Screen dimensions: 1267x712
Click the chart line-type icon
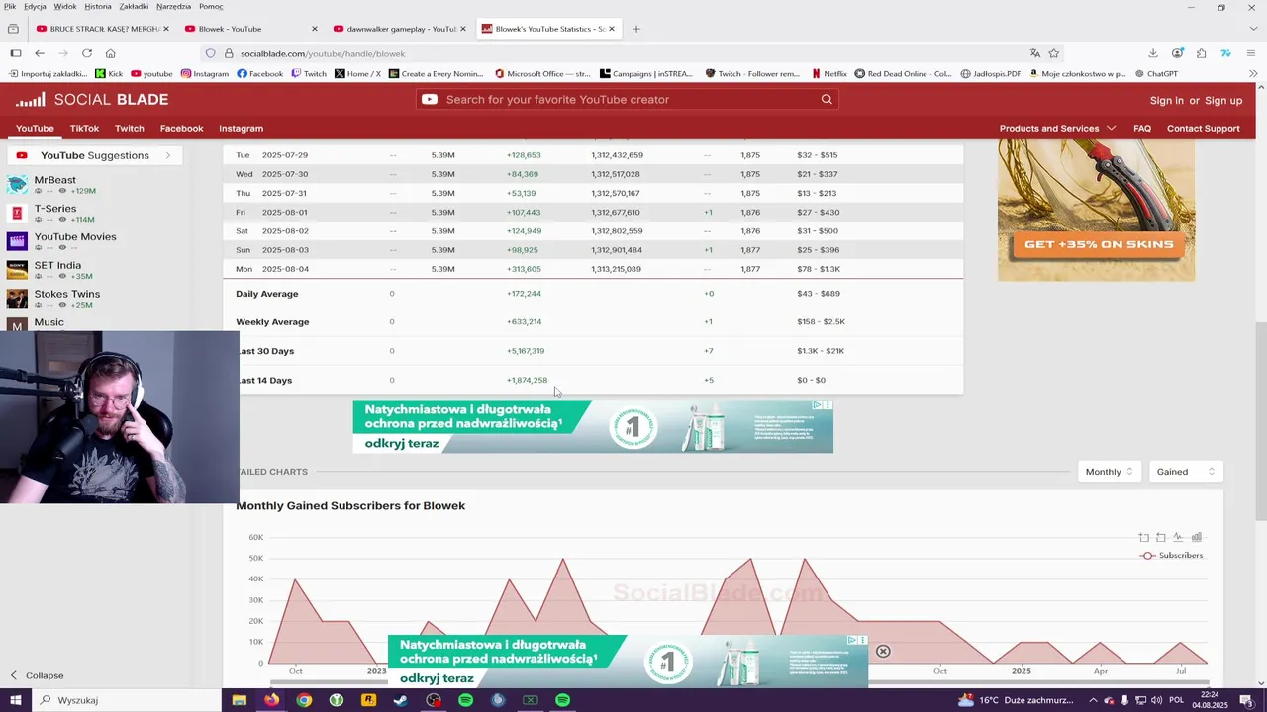(1178, 537)
